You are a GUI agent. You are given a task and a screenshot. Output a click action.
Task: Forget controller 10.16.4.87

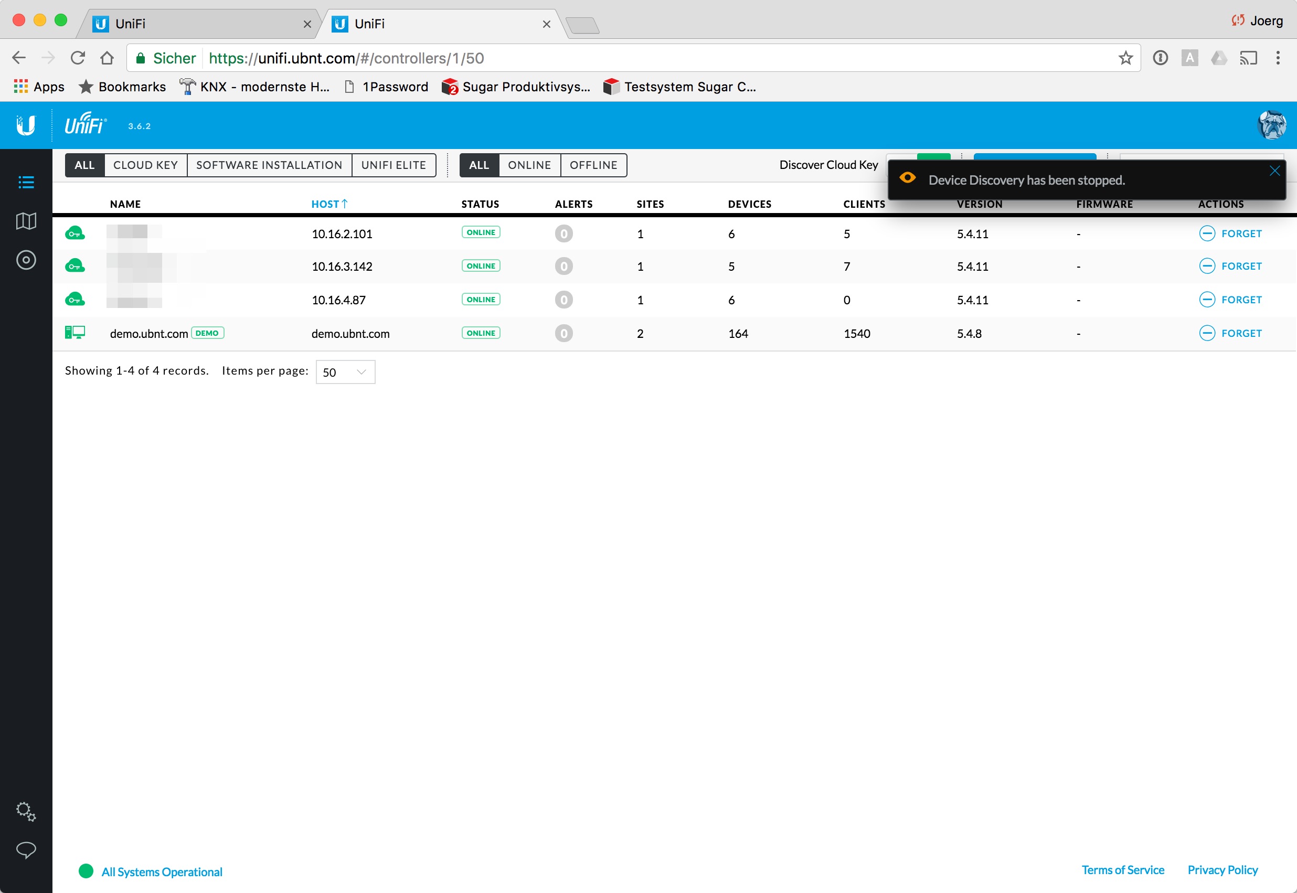click(1230, 300)
